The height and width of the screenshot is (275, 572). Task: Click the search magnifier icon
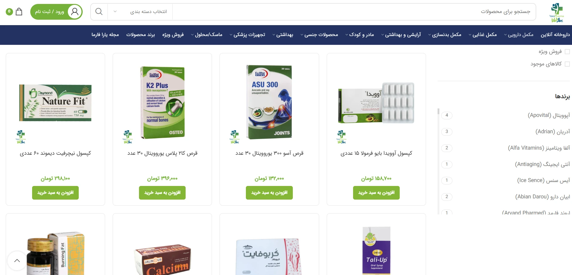click(x=99, y=12)
